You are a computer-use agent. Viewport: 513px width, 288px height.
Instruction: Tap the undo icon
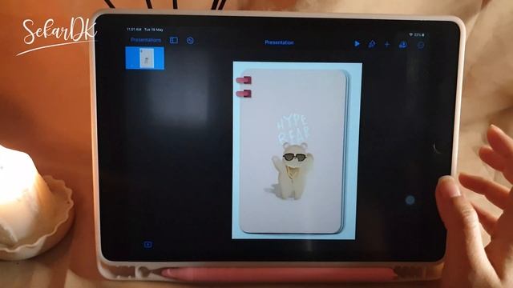click(x=190, y=41)
